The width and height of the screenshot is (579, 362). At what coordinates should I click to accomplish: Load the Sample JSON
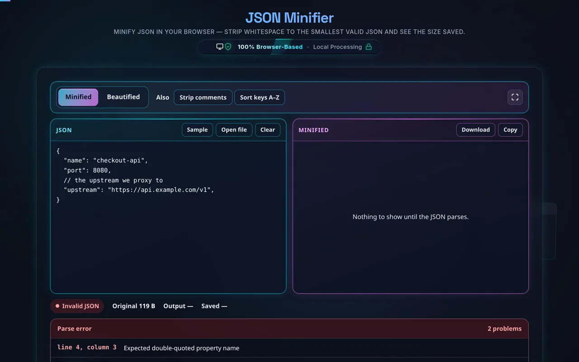click(197, 130)
